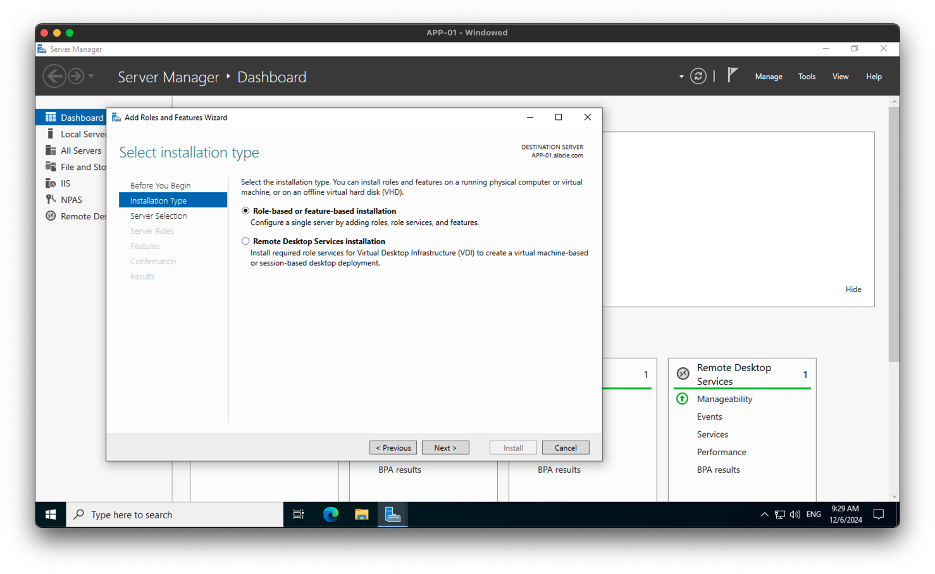This screenshot has height=574, width=935.
Task: Show hidden tray icons with the chevron
Action: tap(764, 514)
